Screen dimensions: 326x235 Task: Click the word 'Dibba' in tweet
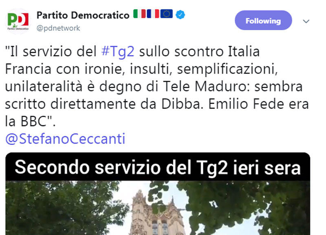point(182,104)
